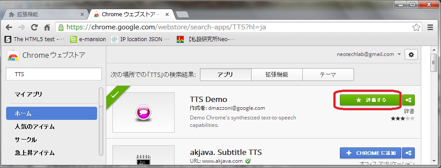The width and height of the screenshot is (441, 168).
Task: Open the e-mansion bookmark
Action: tap(88, 39)
